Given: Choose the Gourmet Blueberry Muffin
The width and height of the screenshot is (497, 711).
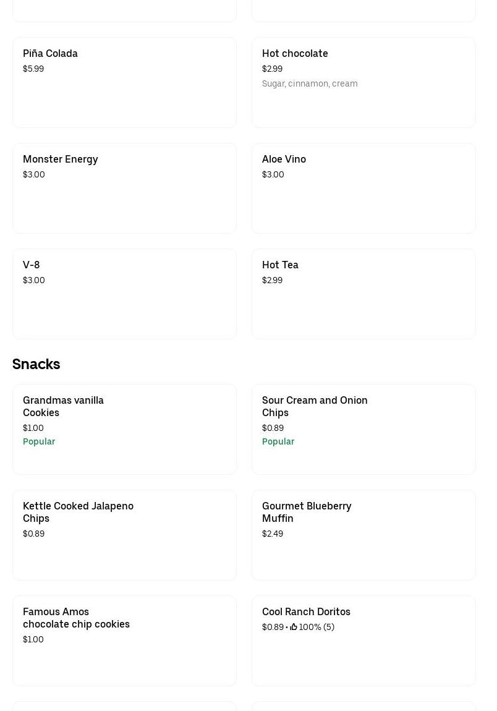Looking at the screenshot, I should 363,535.
